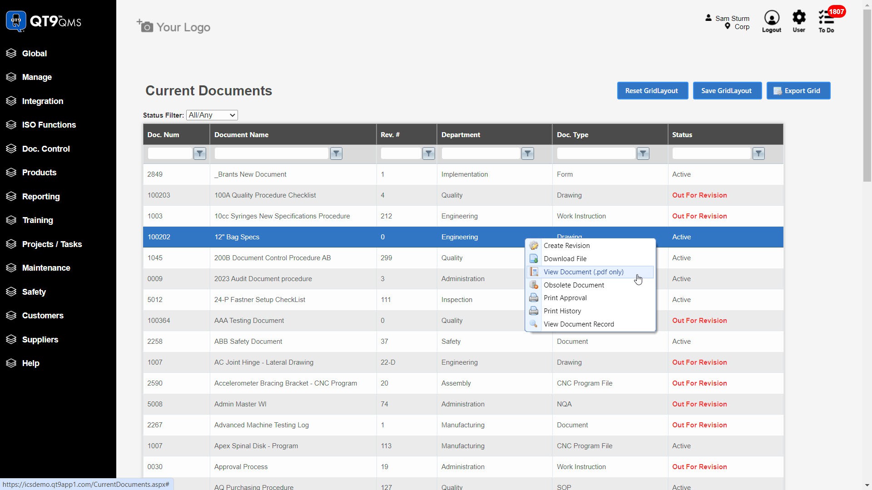Expand the Suppliers sidebar menu
This screenshot has width=872, height=490.
pyautogui.click(x=40, y=340)
